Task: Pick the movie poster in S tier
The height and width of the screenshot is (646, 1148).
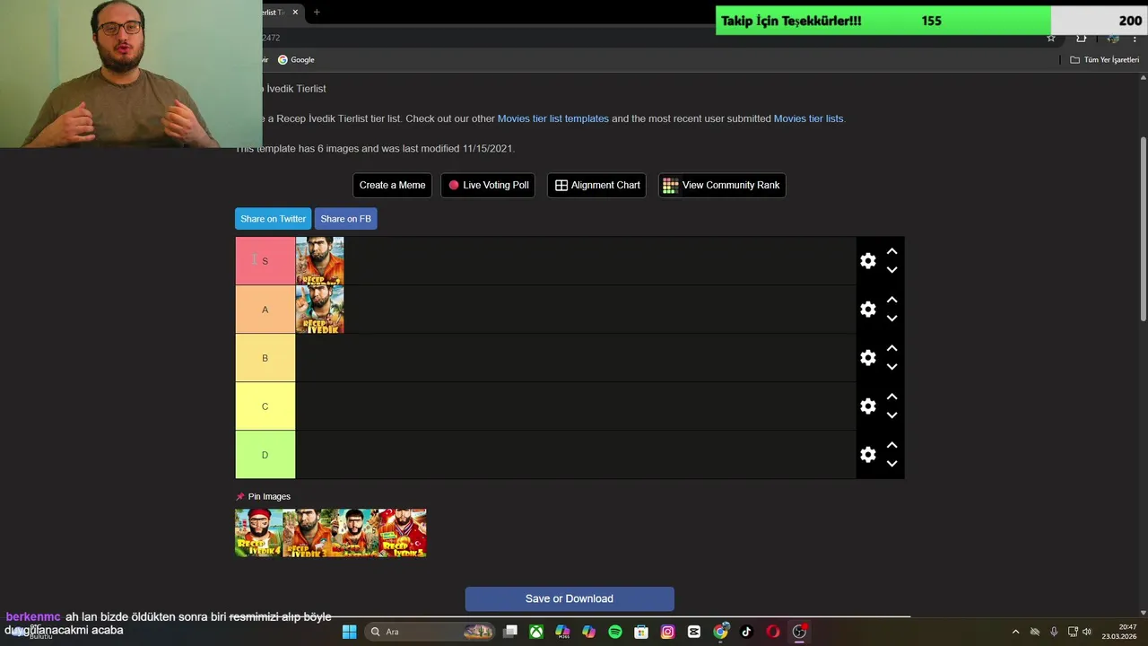Action: click(320, 261)
